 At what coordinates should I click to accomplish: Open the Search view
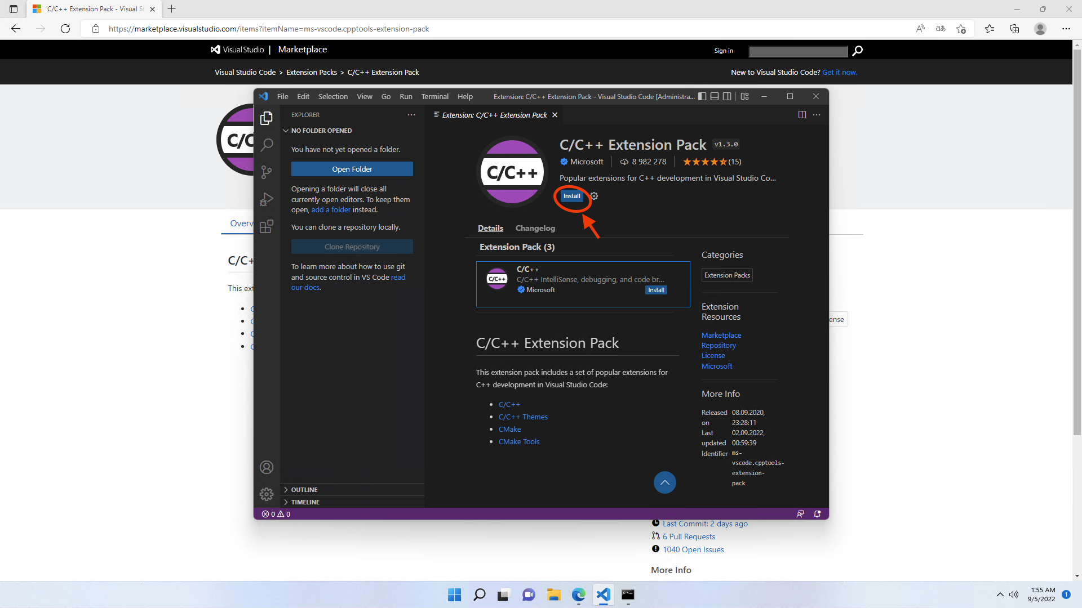(266, 145)
